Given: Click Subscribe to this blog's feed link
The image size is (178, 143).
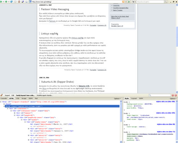Looking at the screenshot, I should pyautogui.click(x=120, y=17).
